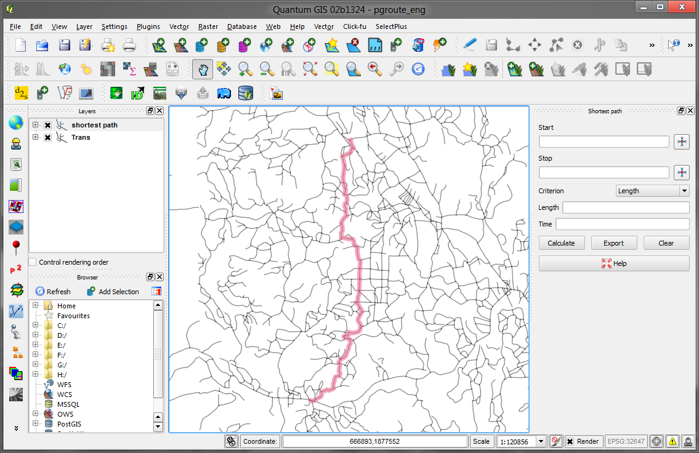Viewport: 699px width, 453px height.
Task: Toggle the Render checkbox in status bar
Action: [572, 441]
